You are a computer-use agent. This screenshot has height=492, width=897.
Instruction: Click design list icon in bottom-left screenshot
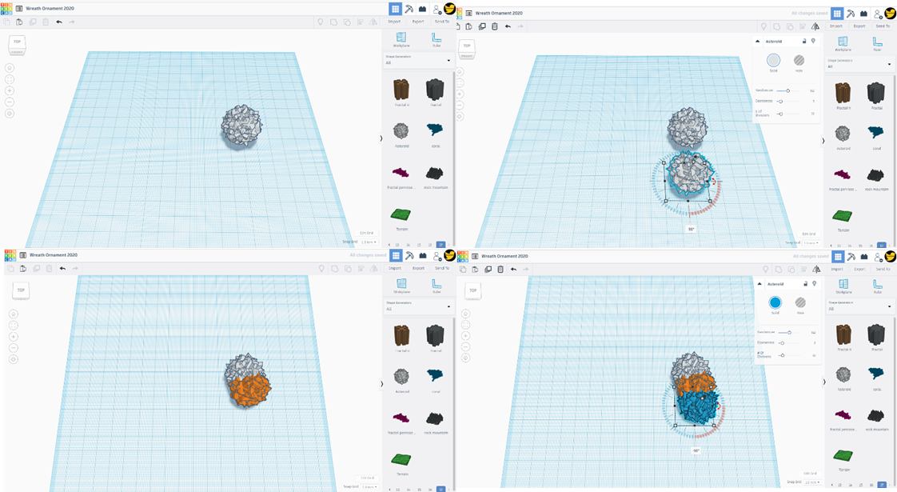pyautogui.click(x=23, y=255)
